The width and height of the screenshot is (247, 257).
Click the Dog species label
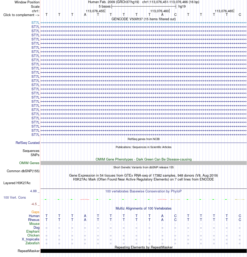pos(36,228)
